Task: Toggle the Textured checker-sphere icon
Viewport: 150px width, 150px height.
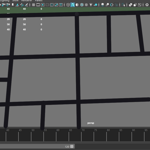Action: 86,5
